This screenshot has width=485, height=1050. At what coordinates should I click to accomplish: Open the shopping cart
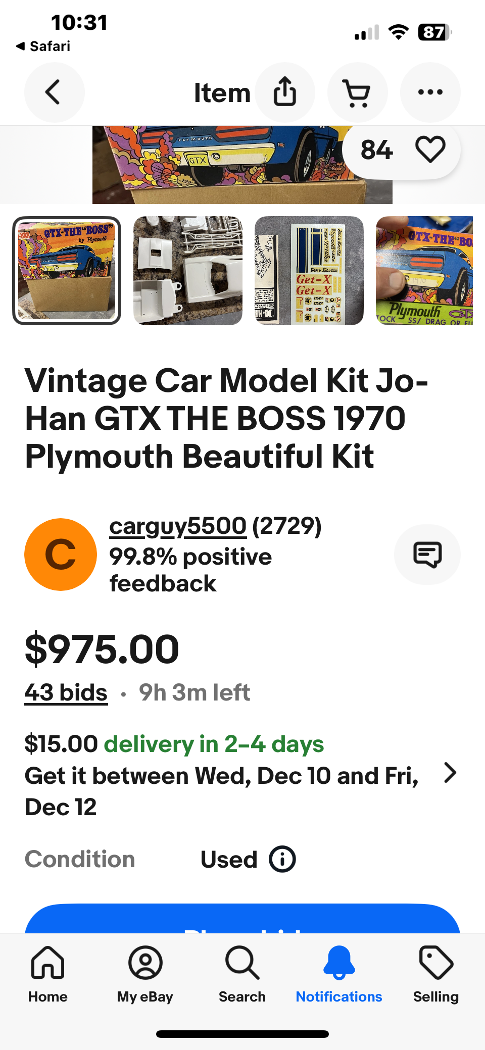(x=357, y=92)
